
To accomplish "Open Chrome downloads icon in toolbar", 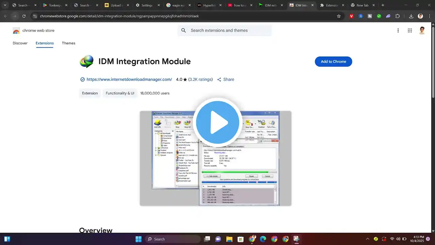I will point(411,16).
